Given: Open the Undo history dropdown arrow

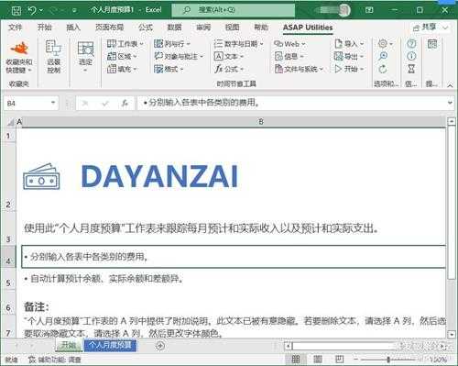Looking at the screenshot, I should 41,11.
